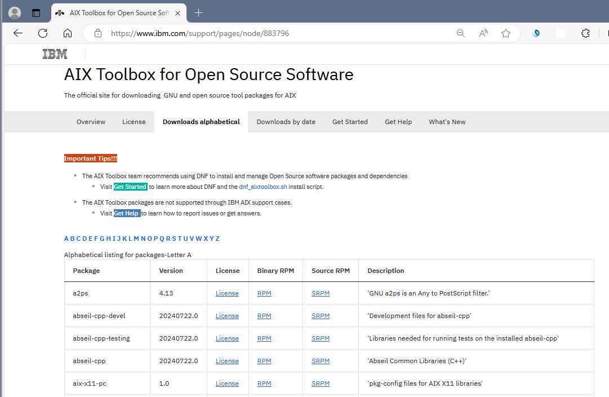This screenshot has height=397, width=609.
Task: Download the binary RPM for a2ps
Action: (x=264, y=293)
